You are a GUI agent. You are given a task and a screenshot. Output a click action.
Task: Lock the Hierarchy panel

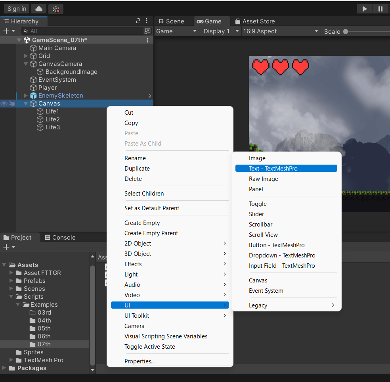(x=138, y=21)
